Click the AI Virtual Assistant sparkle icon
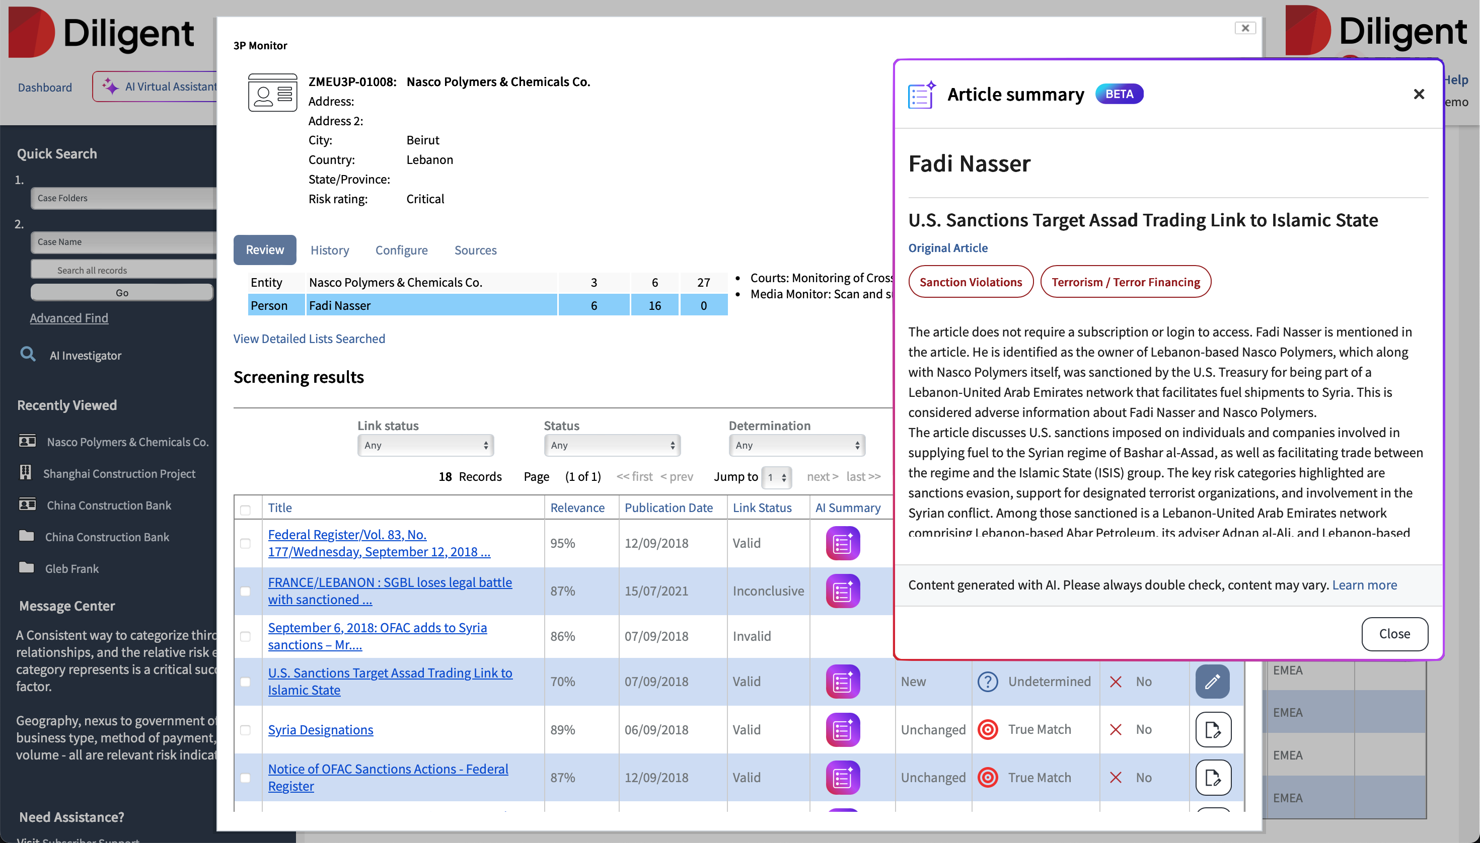The height and width of the screenshot is (843, 1480). [110, 87]
